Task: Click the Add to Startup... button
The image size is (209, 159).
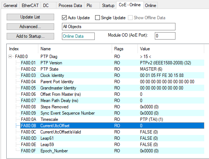Action: 30,36
